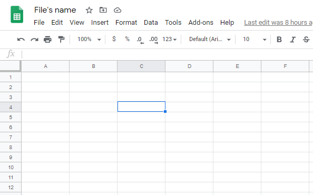Increase decimal places
Viewport: 313px width, 195px height.
click(x=154, y=40)
